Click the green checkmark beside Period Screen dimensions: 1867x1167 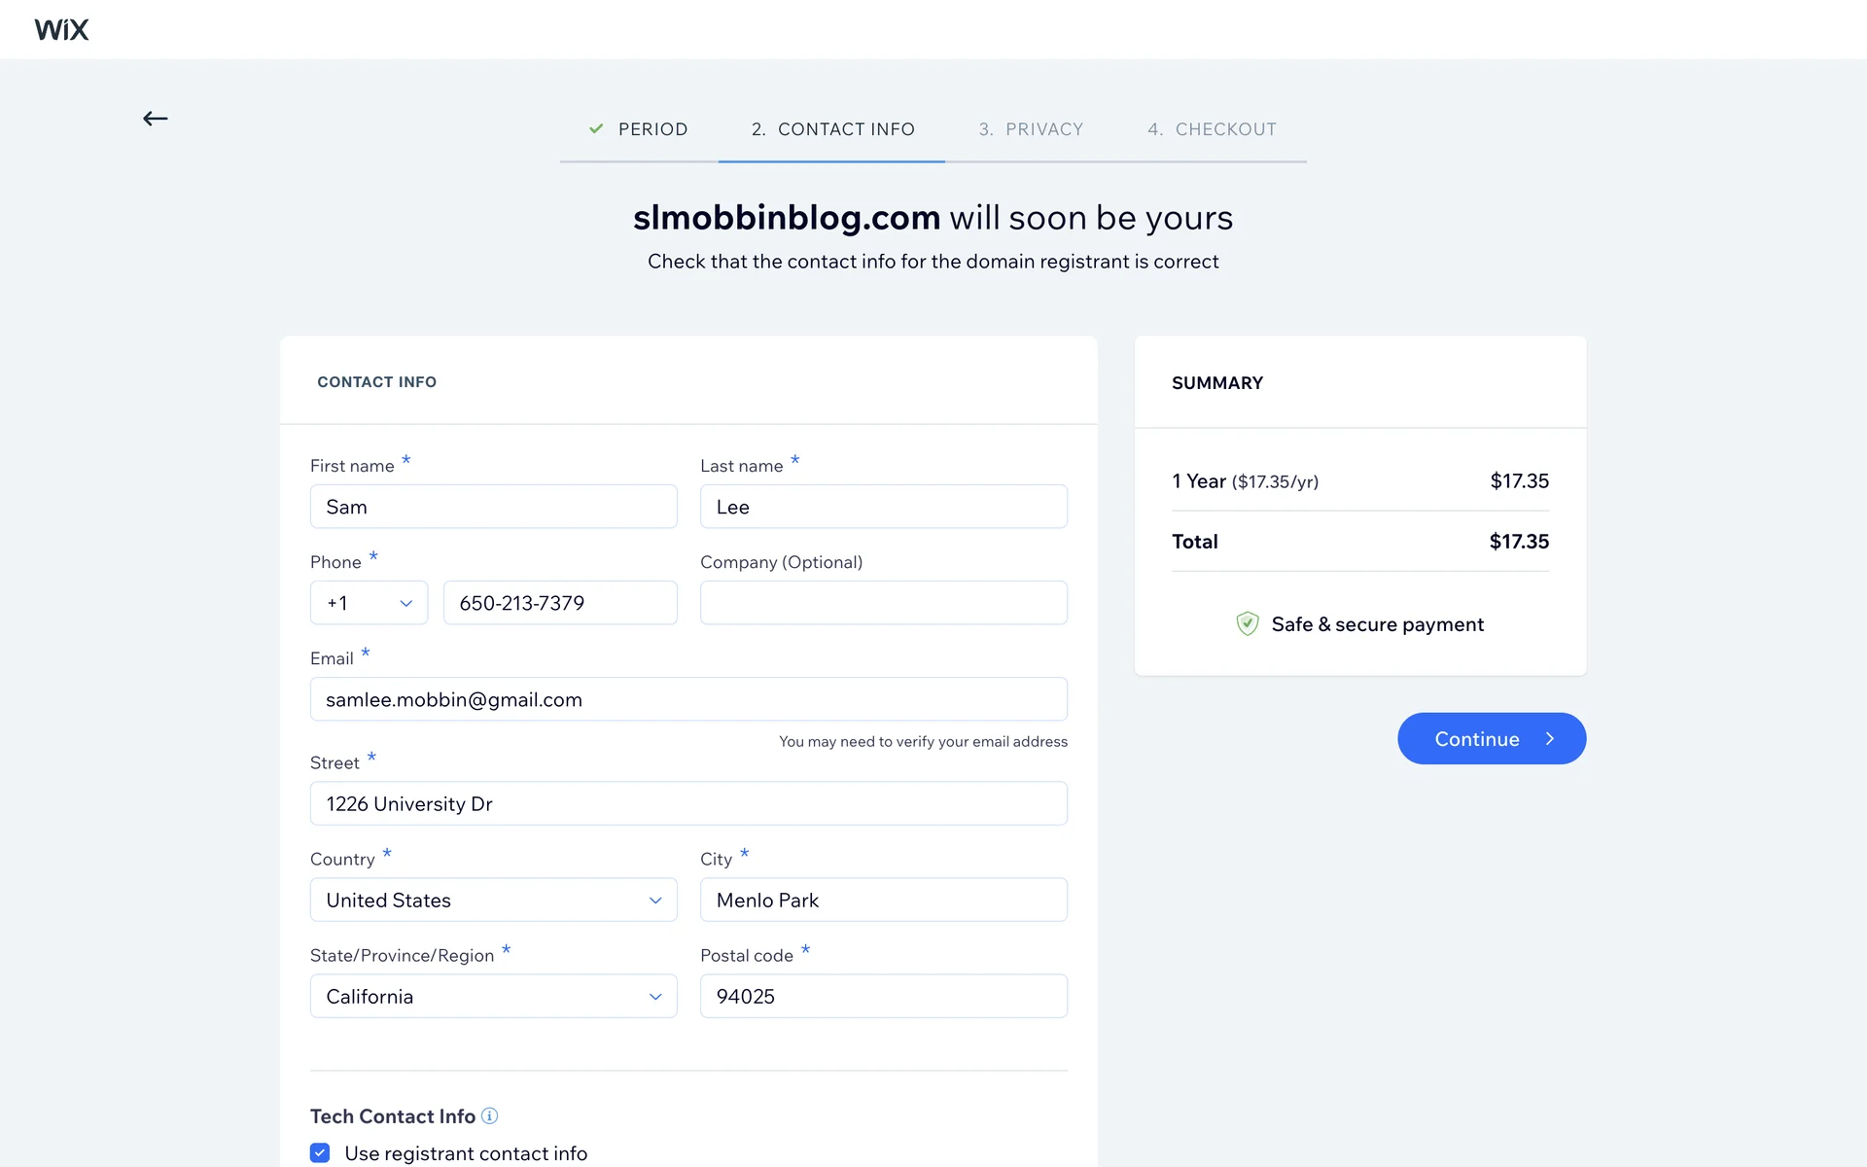coord(596,128)
